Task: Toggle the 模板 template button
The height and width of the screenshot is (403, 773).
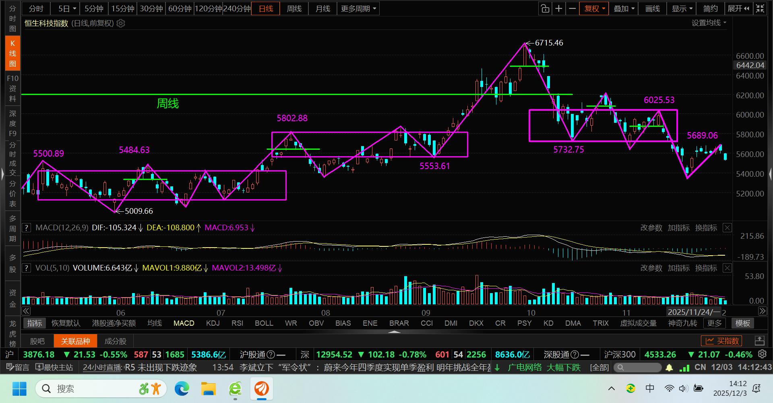Action: tap(743, 323)
